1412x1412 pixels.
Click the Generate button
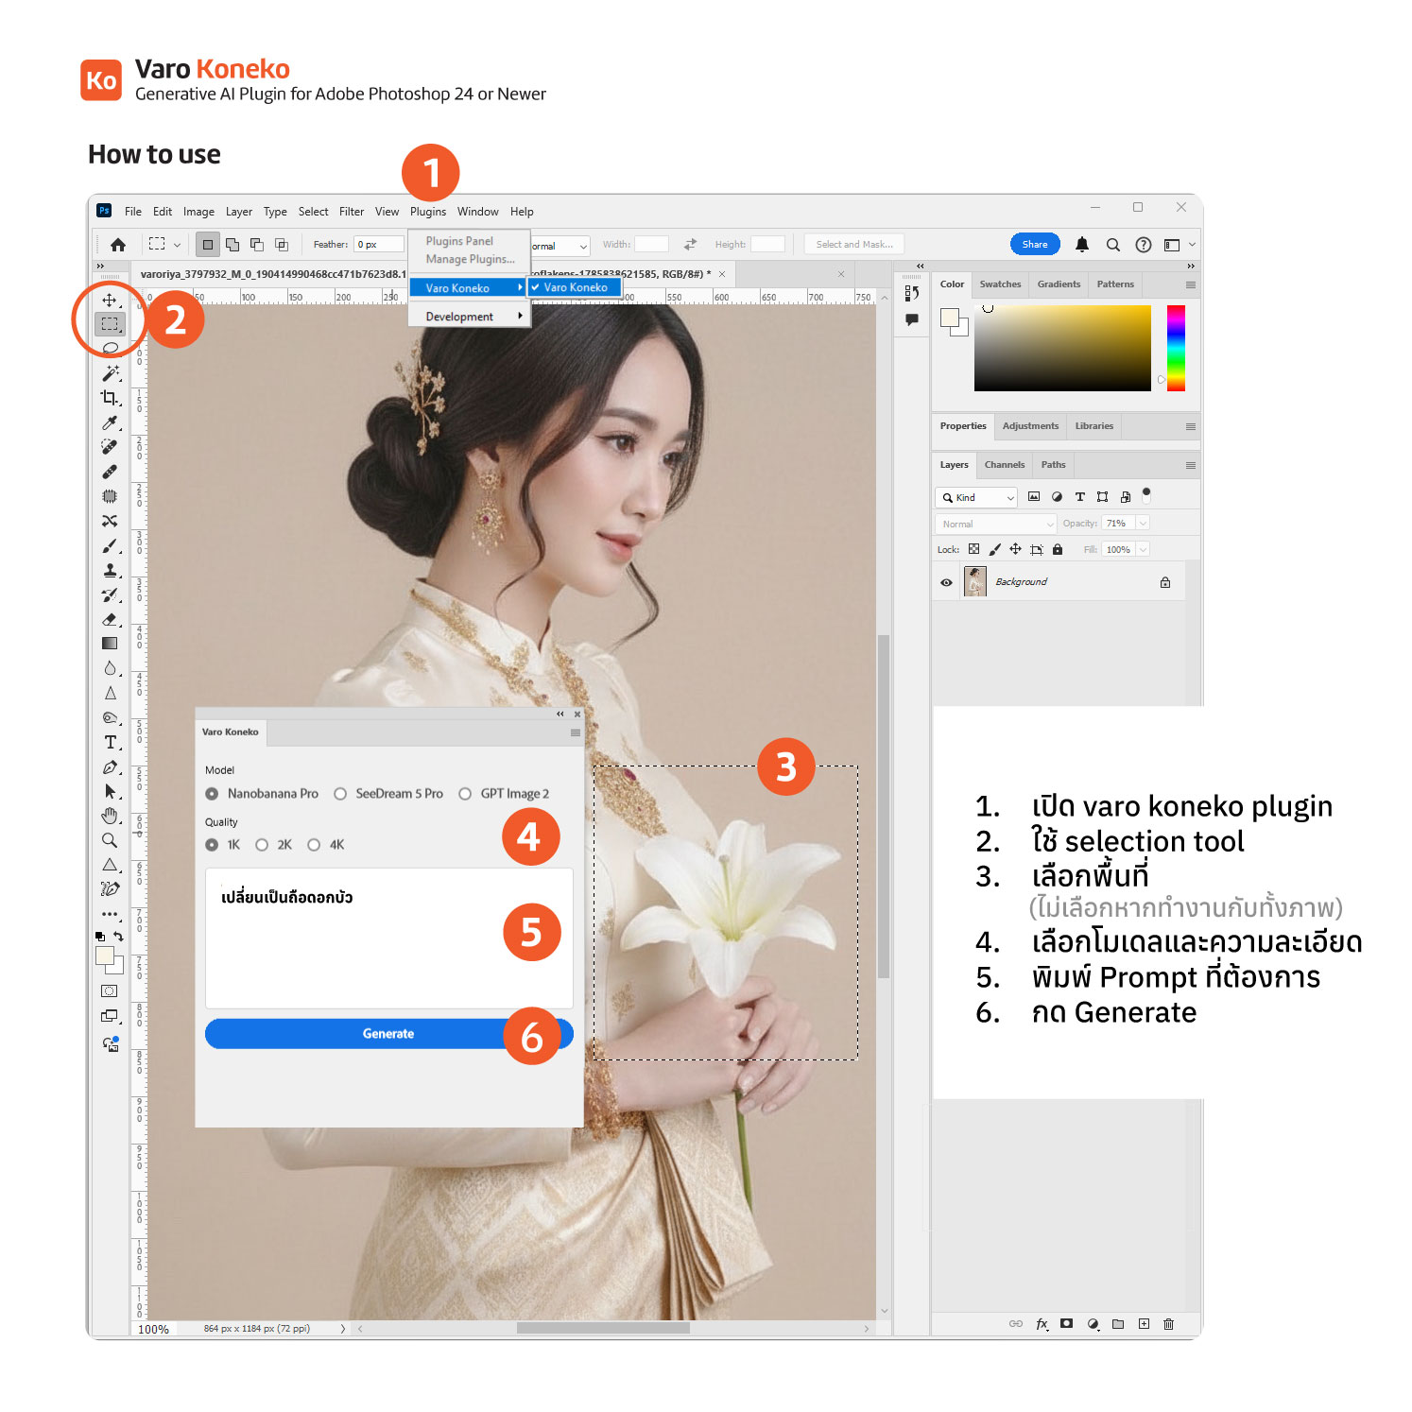[x=388, y=1034]
